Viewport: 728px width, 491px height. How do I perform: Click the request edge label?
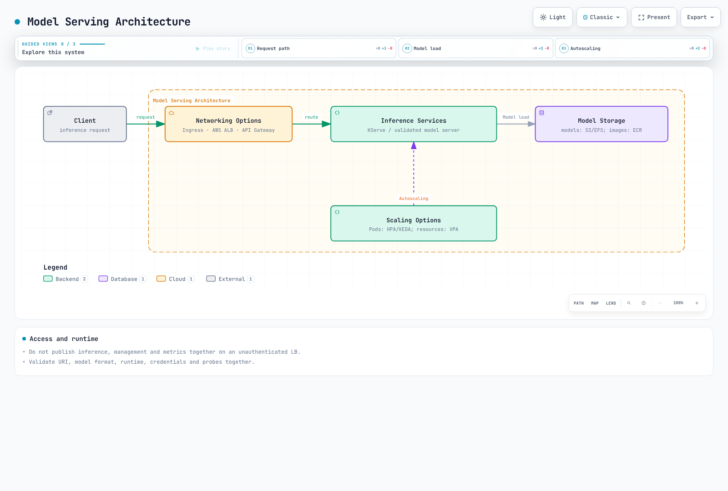146,117
